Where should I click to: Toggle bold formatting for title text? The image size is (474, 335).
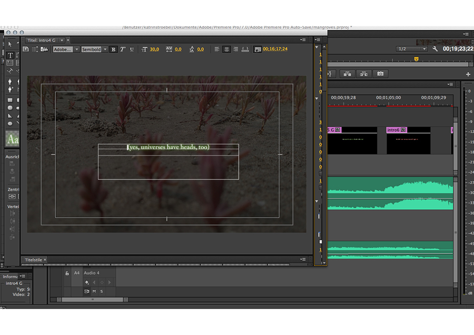(113, 49)
